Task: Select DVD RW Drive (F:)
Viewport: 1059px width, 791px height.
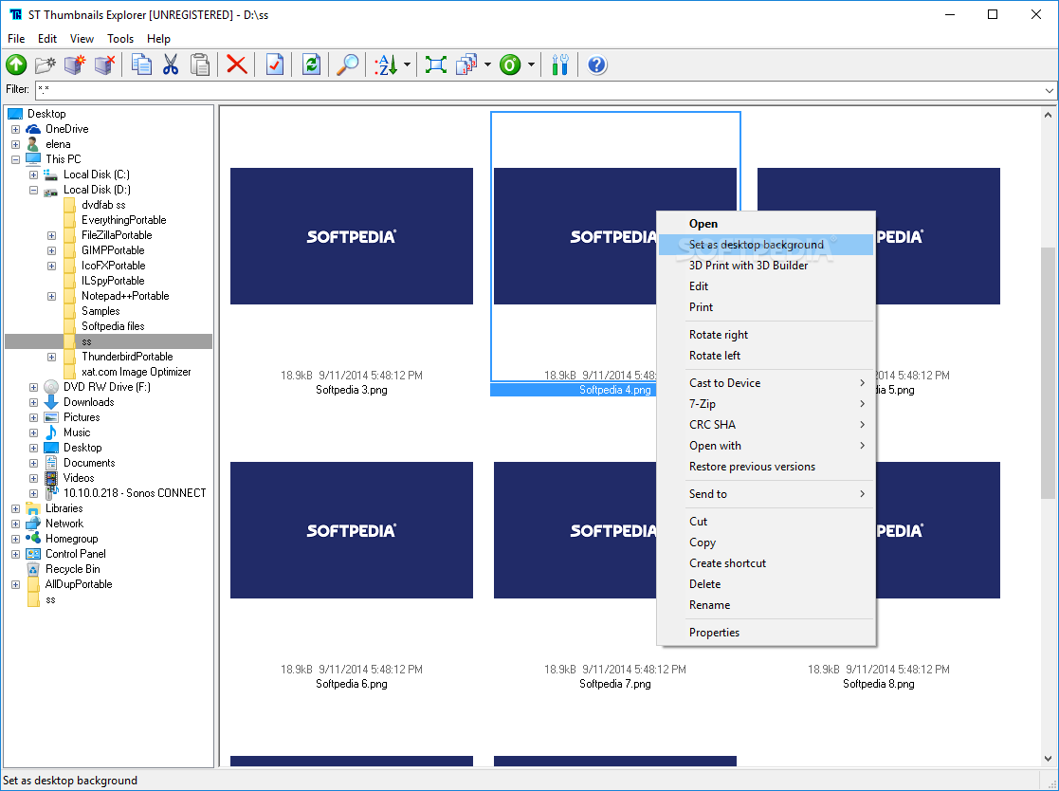Action: click(x=107, y=387)
